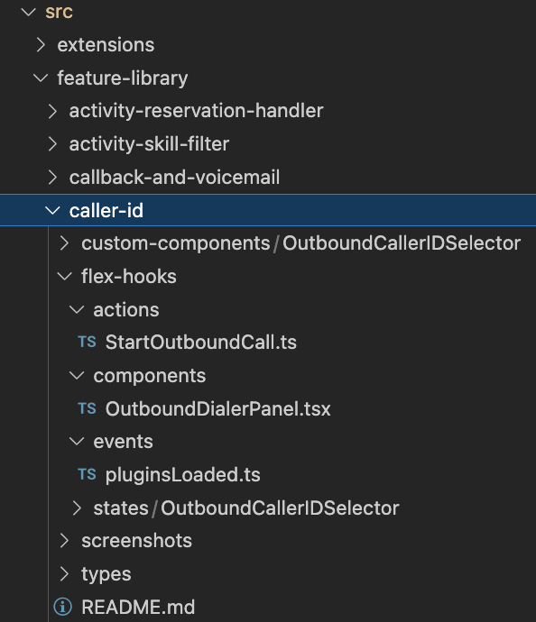Collapse the components folder
This screenshot has width=536, height=622.
[76, 375]
